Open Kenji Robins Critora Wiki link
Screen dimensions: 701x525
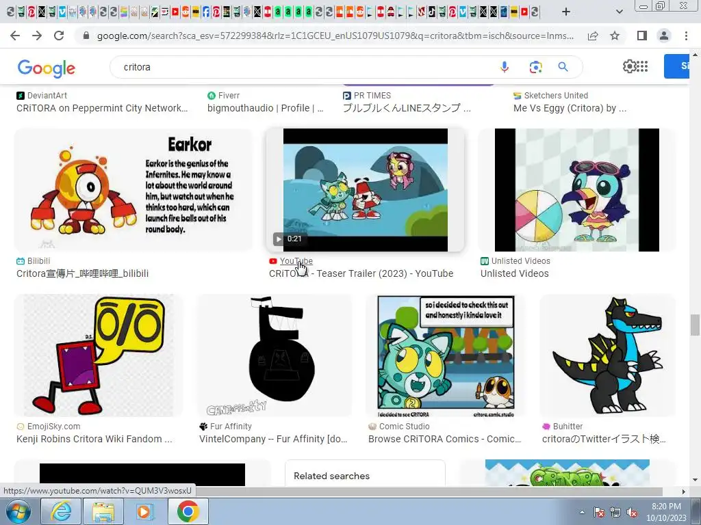point(94,439)
